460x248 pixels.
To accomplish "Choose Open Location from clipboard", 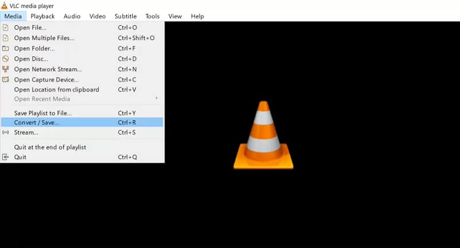I will [x=82, y=90].
